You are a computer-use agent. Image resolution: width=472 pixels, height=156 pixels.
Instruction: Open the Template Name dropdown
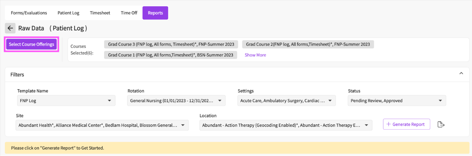pos(66,101)
